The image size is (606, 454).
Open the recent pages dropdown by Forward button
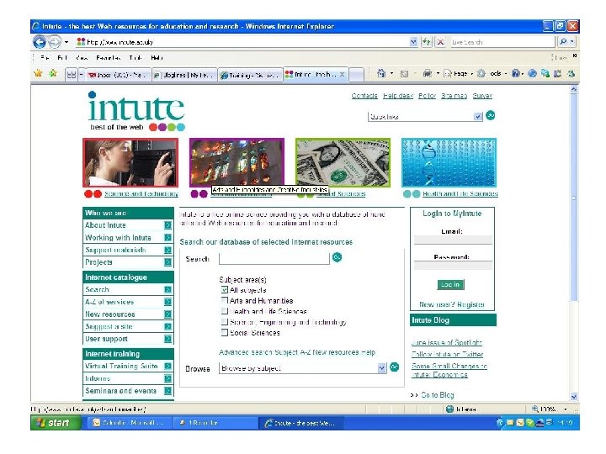[66, 42]
